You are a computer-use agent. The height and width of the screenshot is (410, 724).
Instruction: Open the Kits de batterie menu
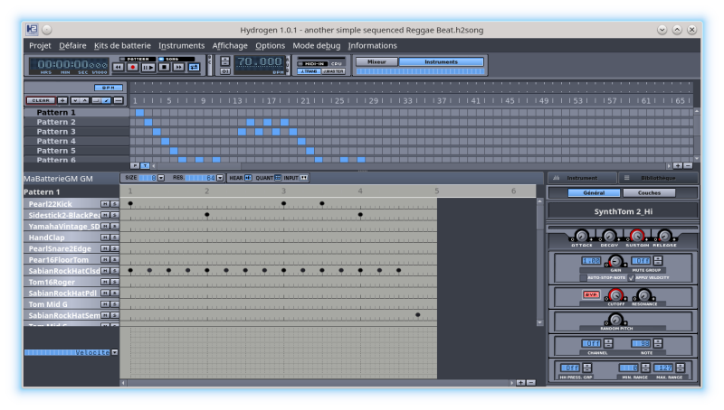(122, 46)
